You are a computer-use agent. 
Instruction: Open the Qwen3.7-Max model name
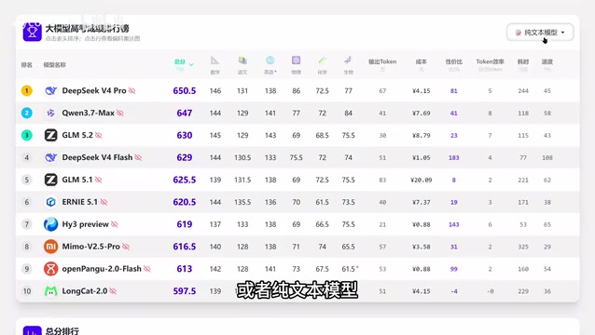pos(88,113)
